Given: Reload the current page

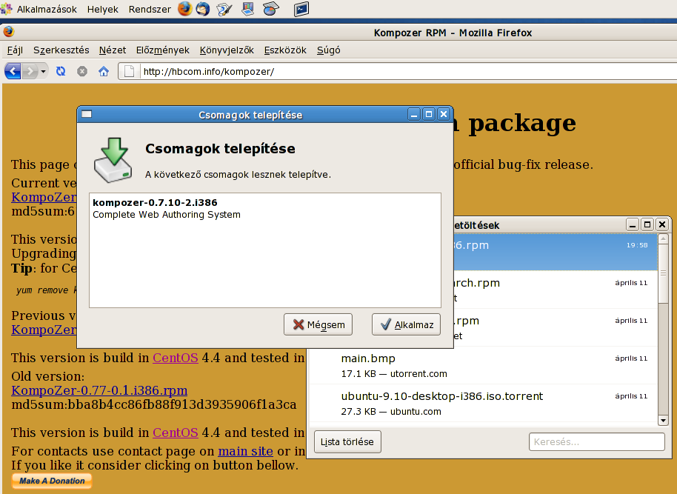Looking at the screenshot, I should [61, 71].
